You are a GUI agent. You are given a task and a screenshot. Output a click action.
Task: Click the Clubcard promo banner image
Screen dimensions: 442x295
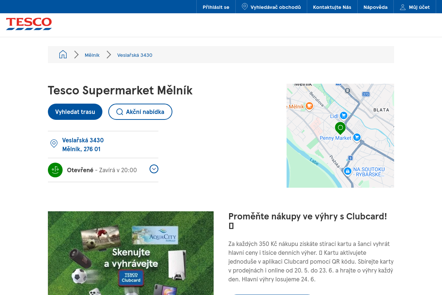(131, 253)
